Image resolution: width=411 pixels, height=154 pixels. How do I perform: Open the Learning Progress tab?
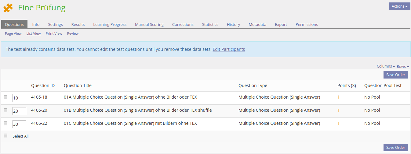click(x=110, y=24)
